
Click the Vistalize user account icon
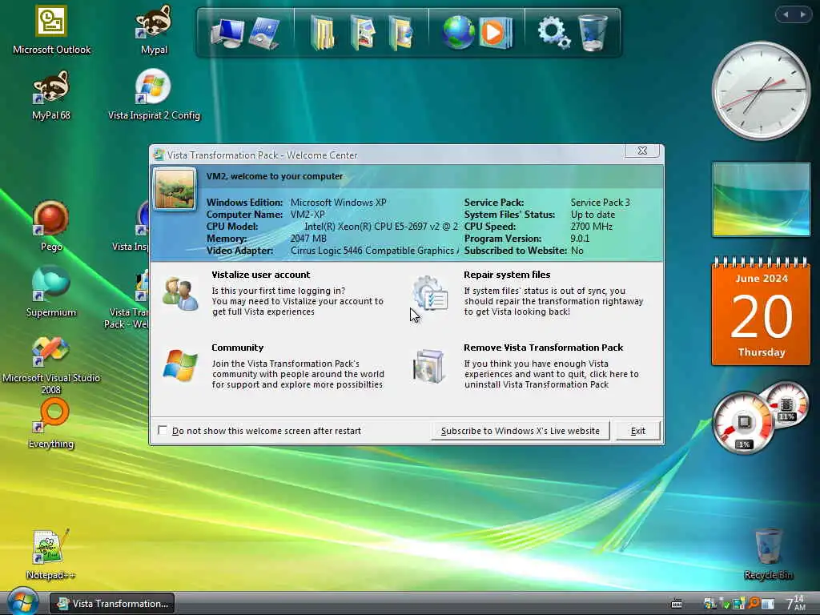(x=180, y=294)
